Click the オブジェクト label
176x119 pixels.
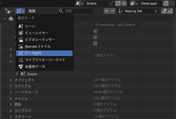click(x=24, y=80)
